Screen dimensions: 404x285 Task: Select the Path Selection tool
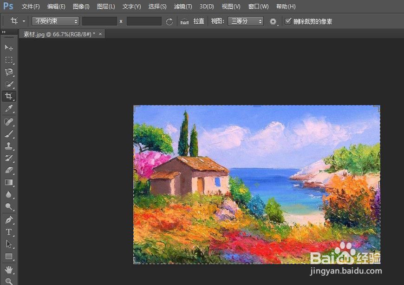coord(9,244)
